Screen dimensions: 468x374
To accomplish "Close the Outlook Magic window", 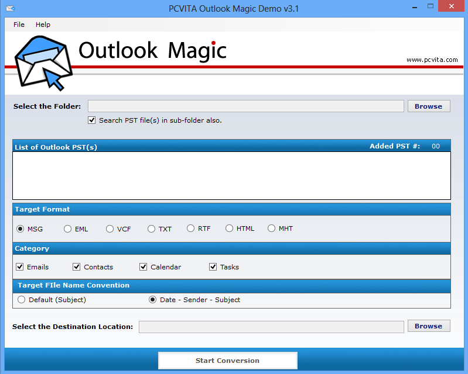I will (451, 6).
